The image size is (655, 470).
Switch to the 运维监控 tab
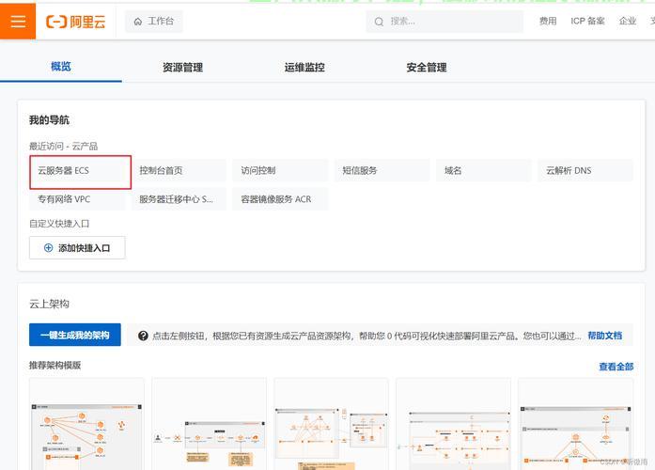(x=304, y=68)
